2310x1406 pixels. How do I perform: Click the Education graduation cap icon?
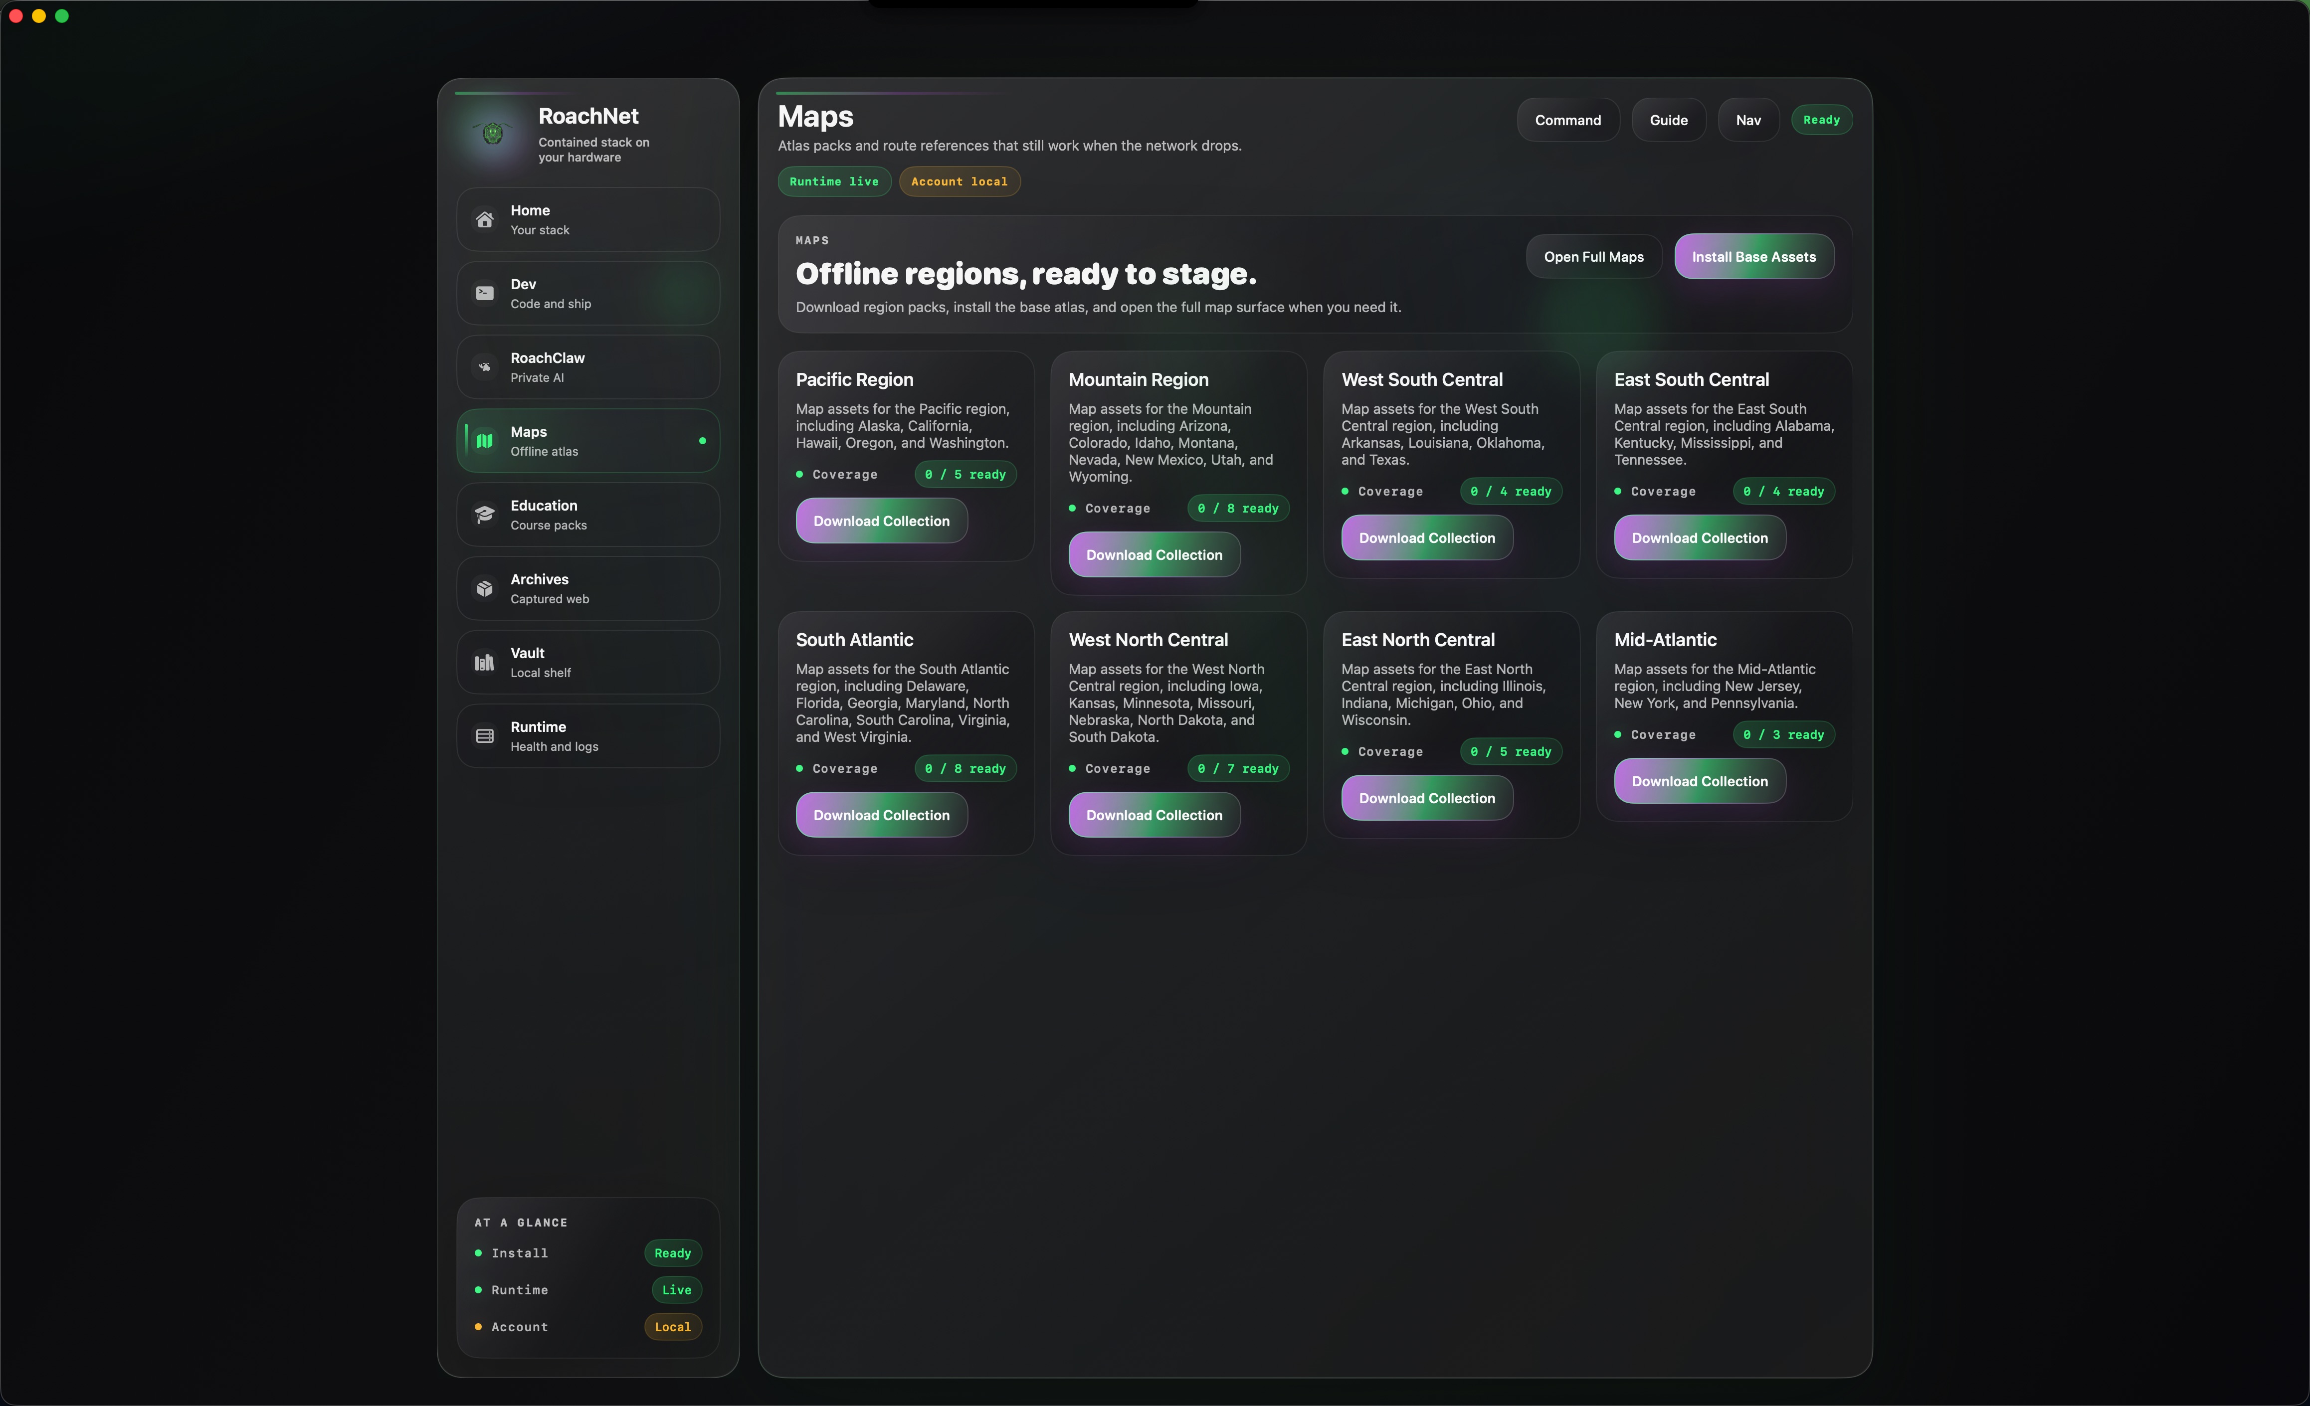[485, 515]
